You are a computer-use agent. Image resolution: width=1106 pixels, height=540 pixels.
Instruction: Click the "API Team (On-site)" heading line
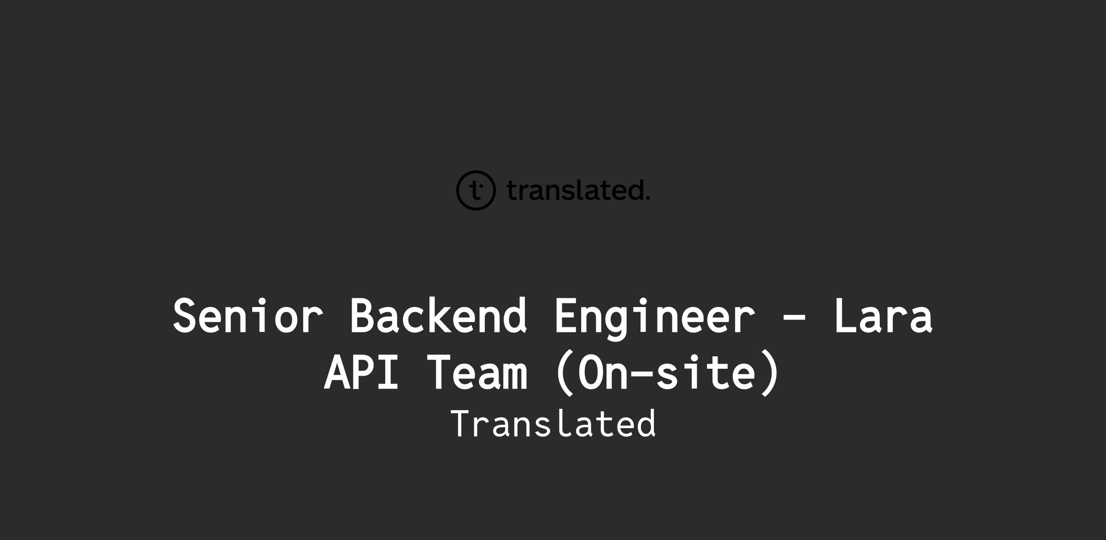(552, 372)
